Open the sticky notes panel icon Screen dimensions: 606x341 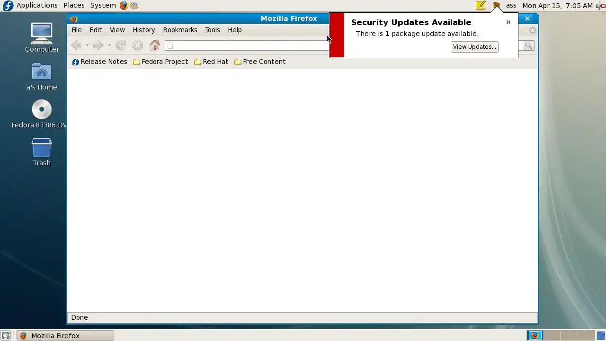(481, 6)
